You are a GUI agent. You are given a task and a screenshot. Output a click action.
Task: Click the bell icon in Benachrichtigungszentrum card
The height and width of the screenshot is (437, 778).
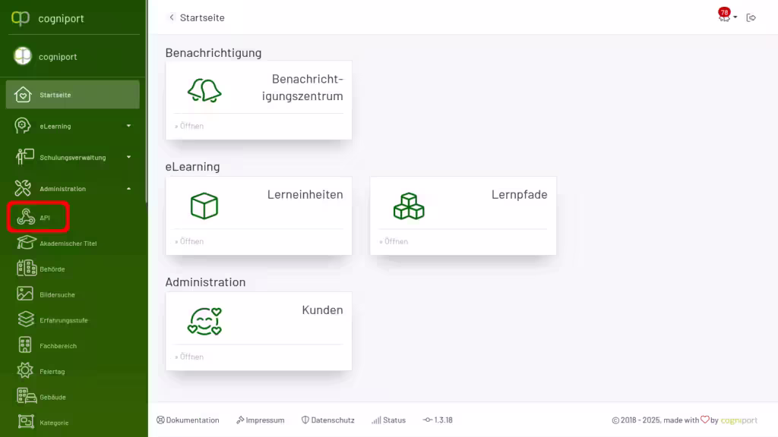pos(204,90)
